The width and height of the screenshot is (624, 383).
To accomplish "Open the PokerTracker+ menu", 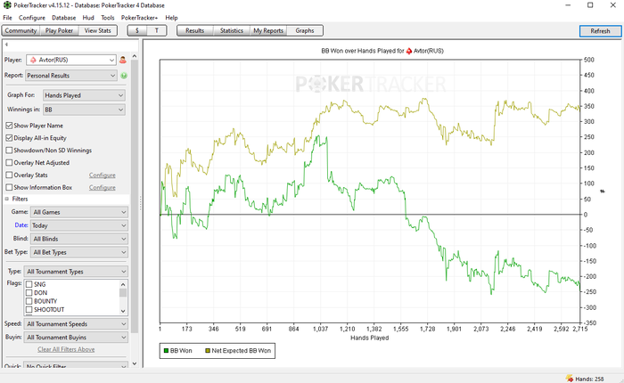I will [139, 18].
